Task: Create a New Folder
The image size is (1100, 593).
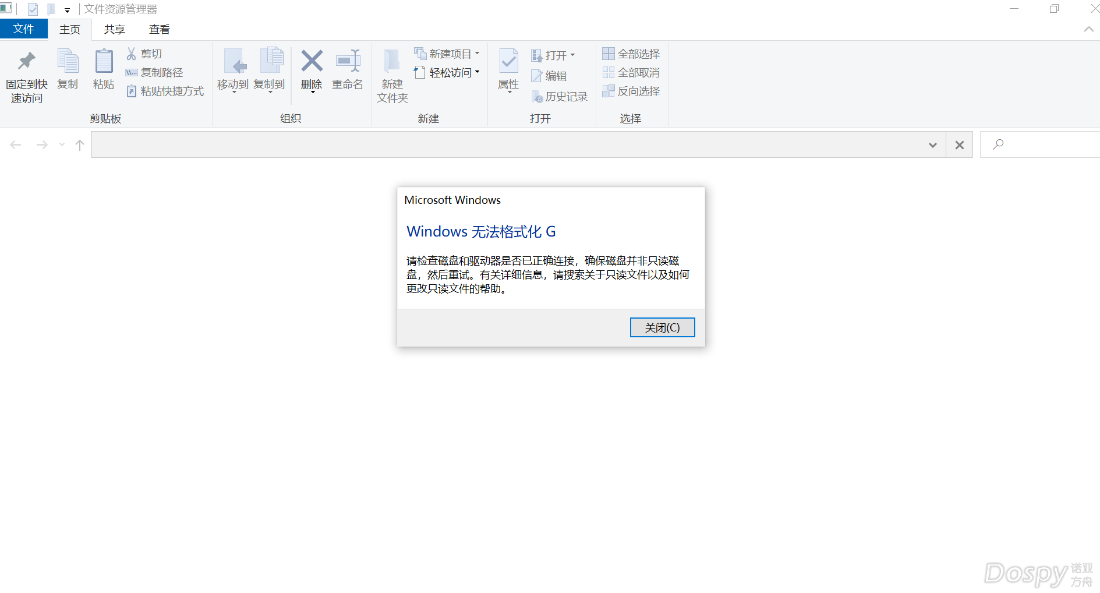Action: (x=392, y=76)
